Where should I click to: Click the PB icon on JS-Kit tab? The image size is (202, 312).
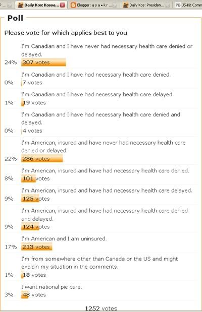pos(178,5)
